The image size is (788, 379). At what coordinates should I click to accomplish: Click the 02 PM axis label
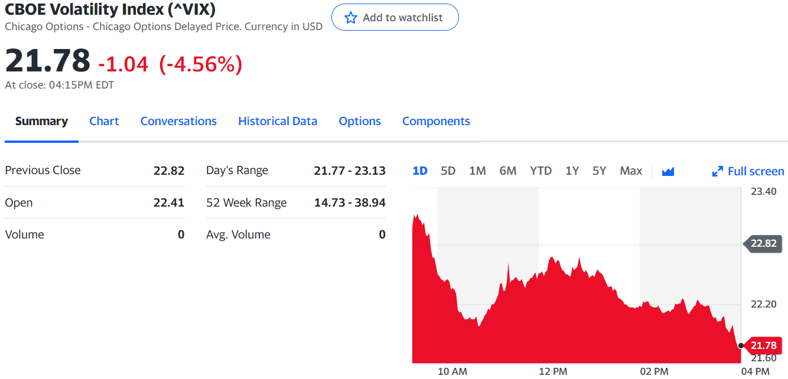[654, 371]
